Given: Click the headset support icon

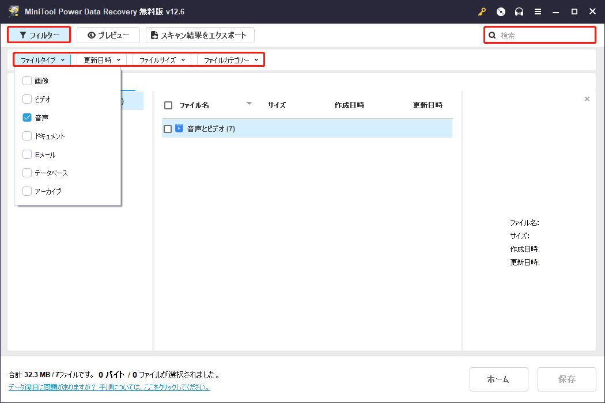Looking at the screenshot, I should pos(519,11).
